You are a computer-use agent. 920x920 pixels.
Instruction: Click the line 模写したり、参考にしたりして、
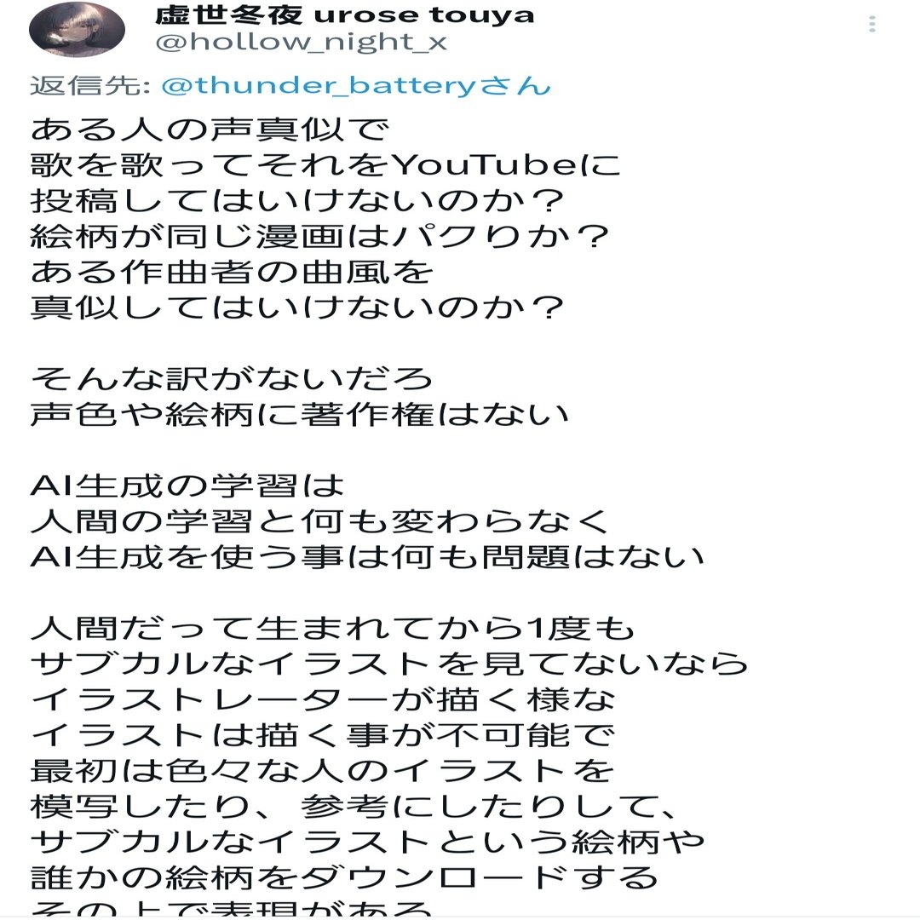click(354, 807)
